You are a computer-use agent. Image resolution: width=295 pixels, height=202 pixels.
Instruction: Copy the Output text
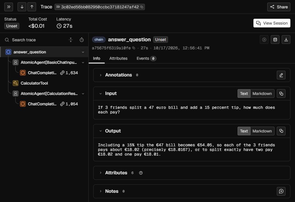pos(281,131)
